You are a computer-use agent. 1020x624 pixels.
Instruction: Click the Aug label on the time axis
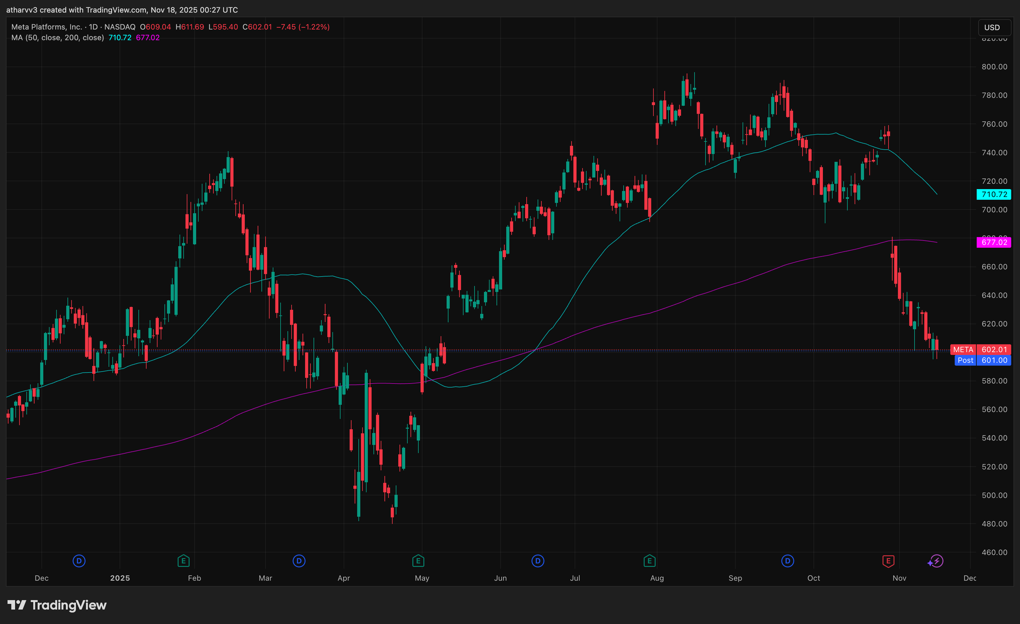click(x=657, y=578)
